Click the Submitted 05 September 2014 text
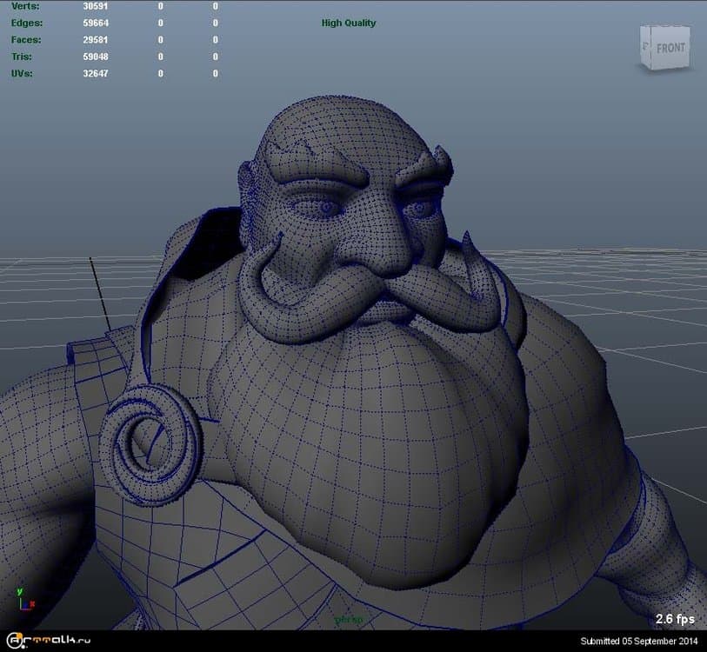The height and width of the screenshot is (652, 707). coord(640,642)
